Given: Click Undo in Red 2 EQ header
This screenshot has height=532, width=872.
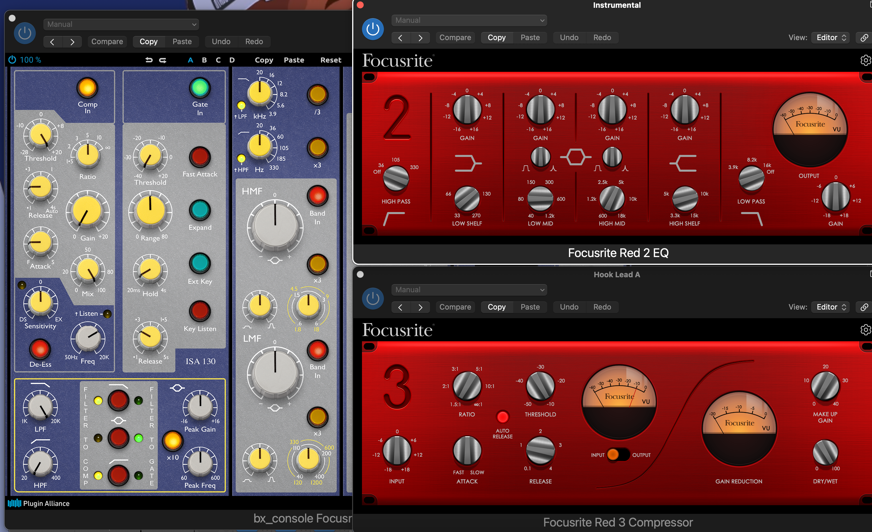Looking at the screenshot, I should click(x=569, y=38).
